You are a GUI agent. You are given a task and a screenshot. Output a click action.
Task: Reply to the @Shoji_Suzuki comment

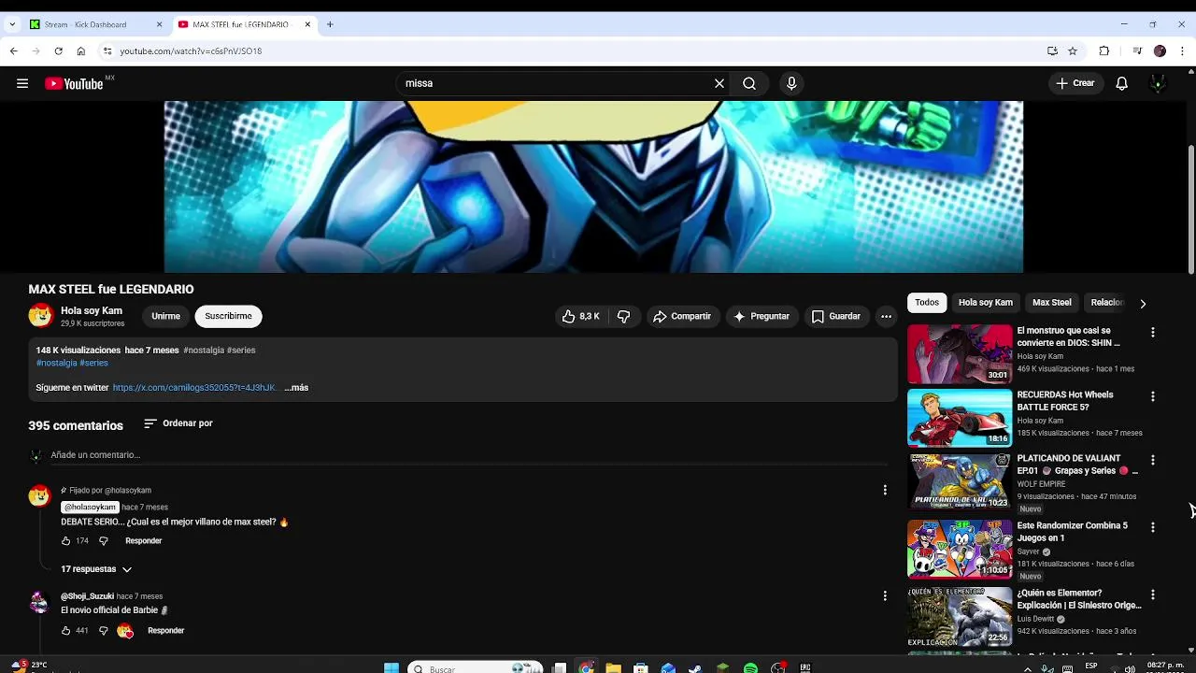click(166, 631)
